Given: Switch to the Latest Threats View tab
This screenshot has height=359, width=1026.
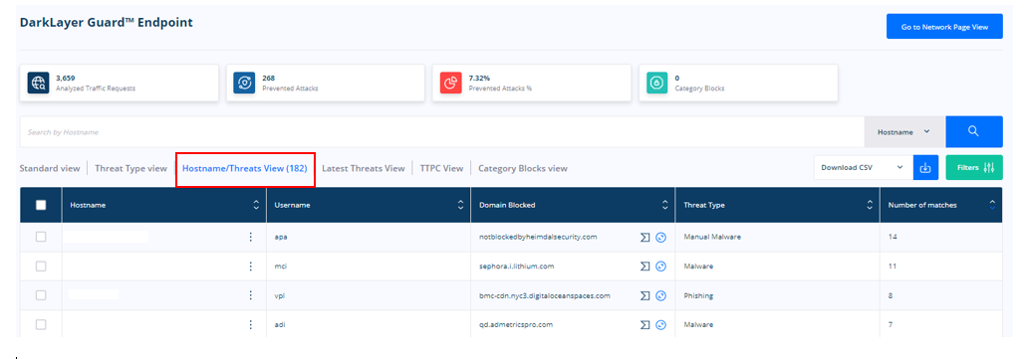Looking at the screenshot, I should (x=364, y=168).
